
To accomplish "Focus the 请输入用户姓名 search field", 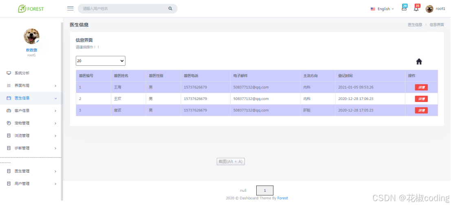I will [124, 9].
